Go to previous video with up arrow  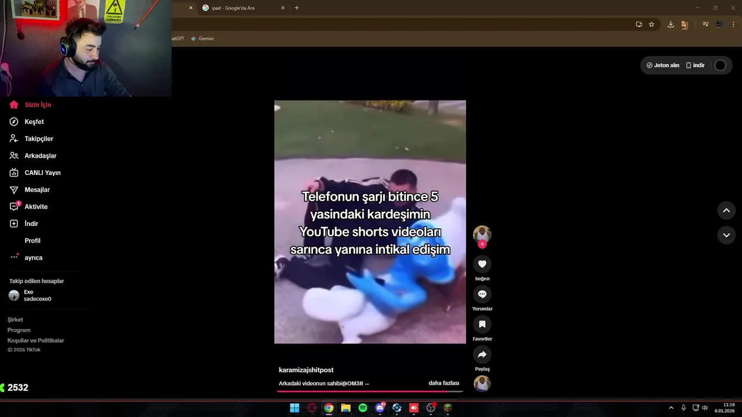point(726,210)
